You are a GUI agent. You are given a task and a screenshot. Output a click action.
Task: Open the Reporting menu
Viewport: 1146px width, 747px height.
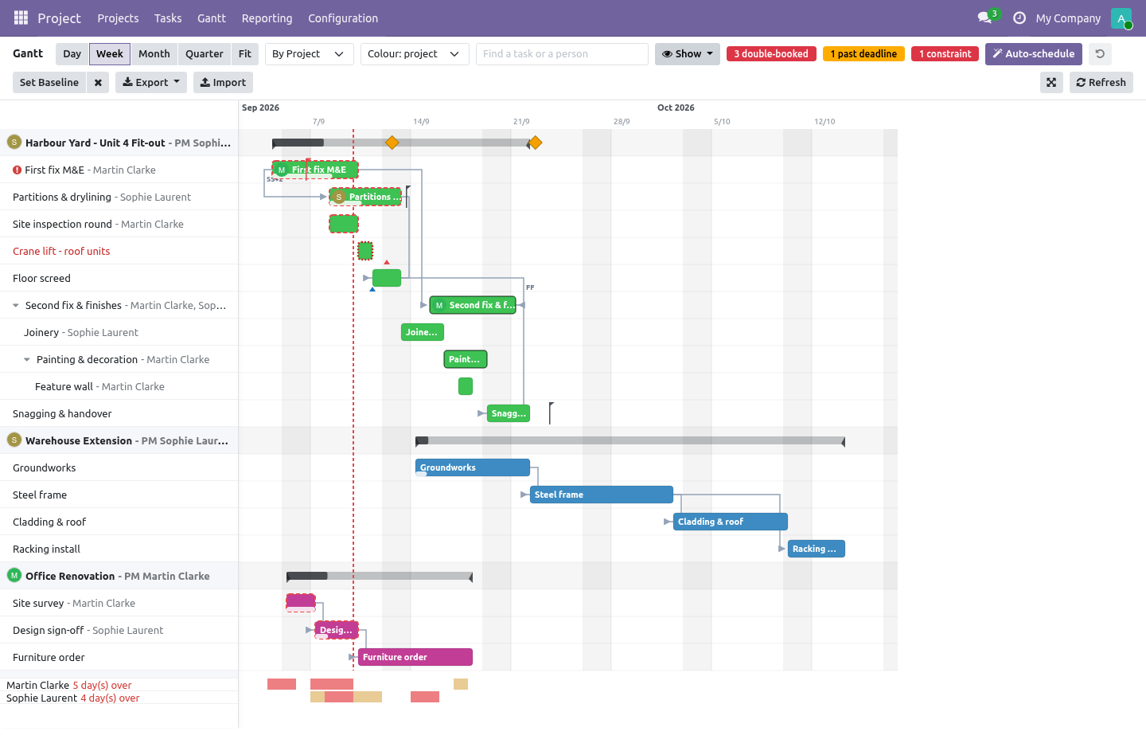pos(267,18)
